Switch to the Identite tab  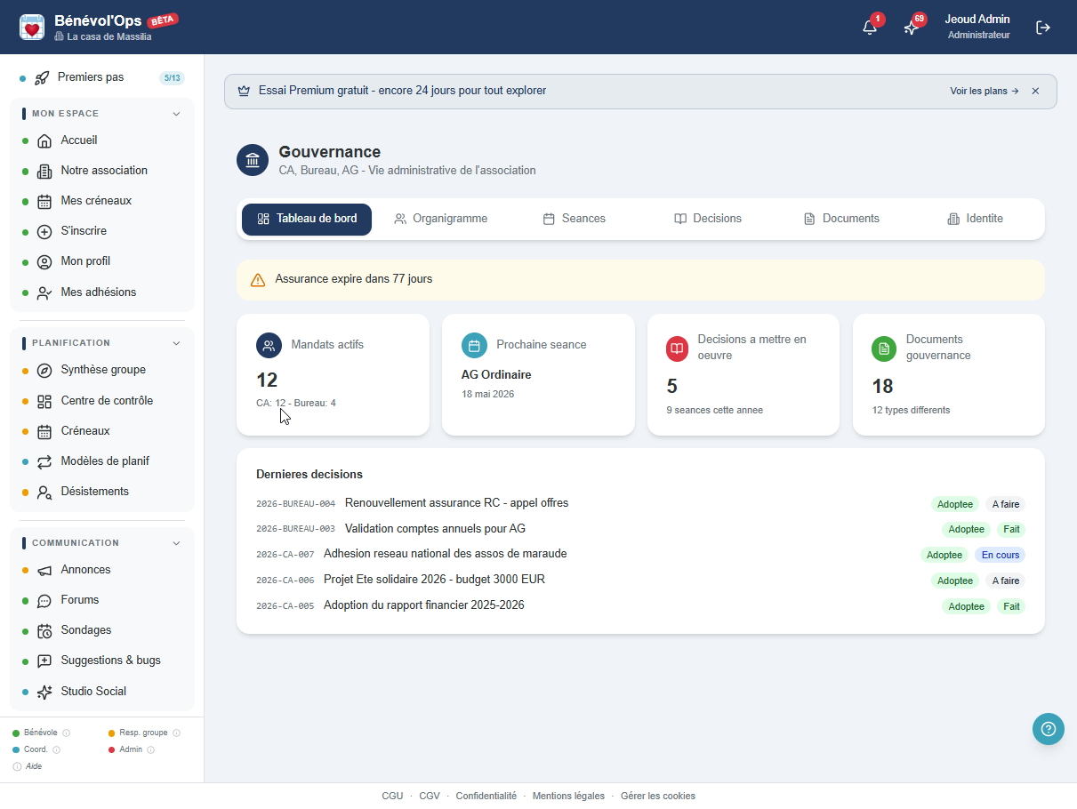(975, 219)
